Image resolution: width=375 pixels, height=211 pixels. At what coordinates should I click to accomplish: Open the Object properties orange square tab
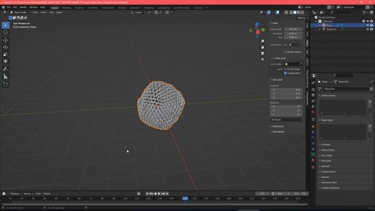click(x=313, y=127)
